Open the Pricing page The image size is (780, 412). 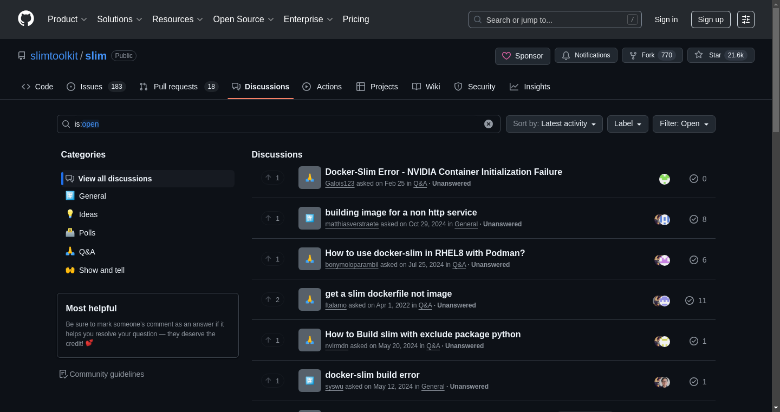356,19
